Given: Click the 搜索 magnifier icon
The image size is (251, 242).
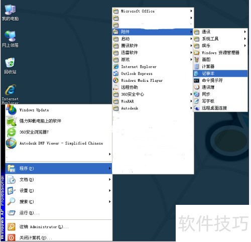Looking at the screenshot, I should pyautogui.click(x=12, y=201).
